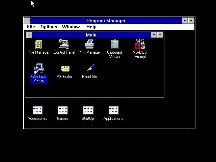
Task: Open Program Manager's control menu box
Action: [27, 21]
